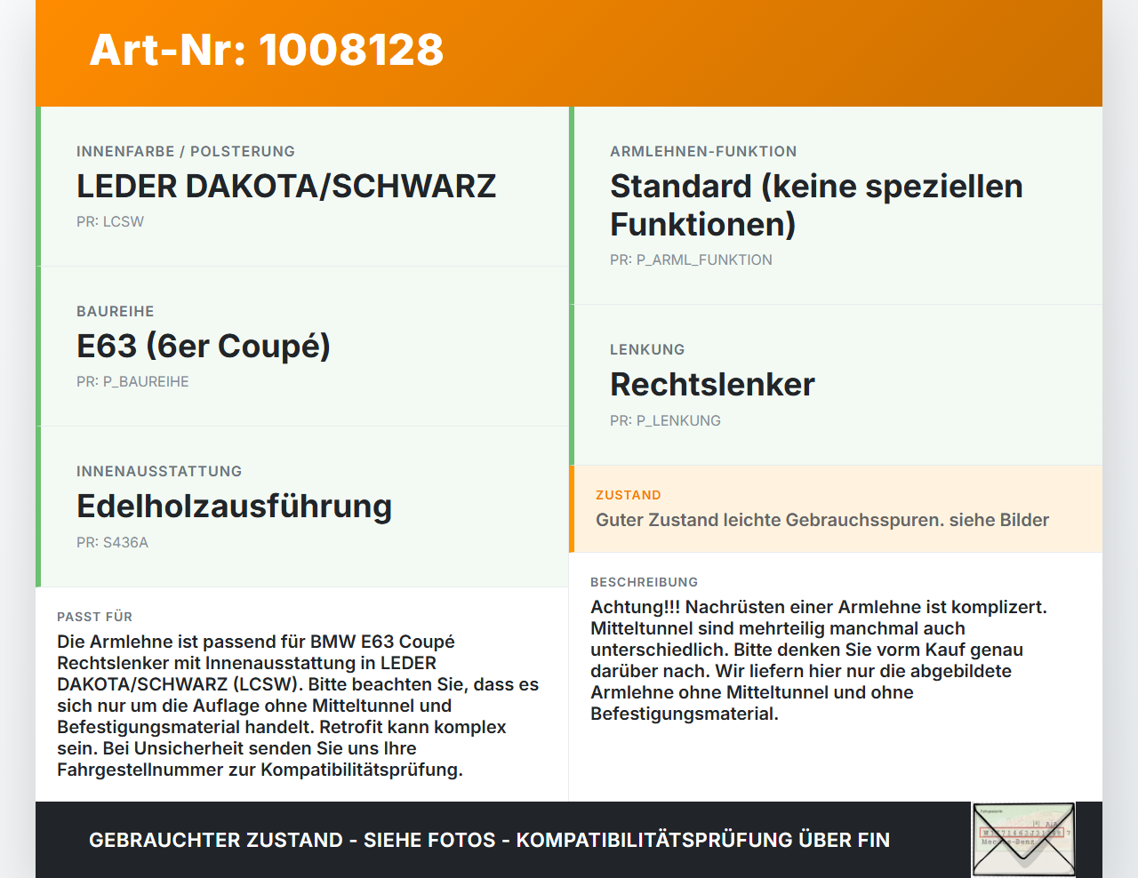
Task: Select the PR: LCSW code text
Action: 110,221
